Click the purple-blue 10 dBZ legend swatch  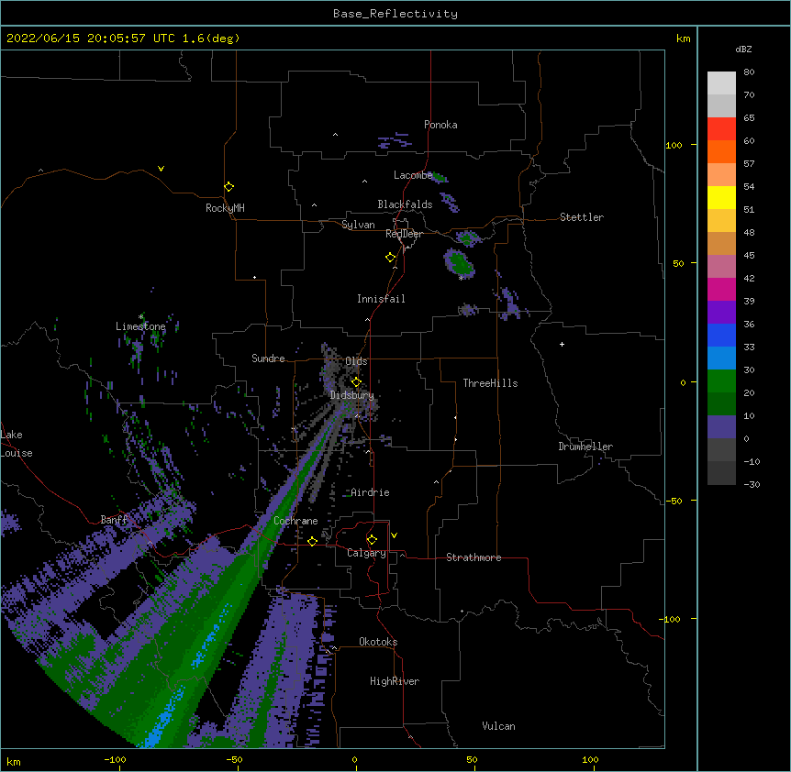[721, 427]
